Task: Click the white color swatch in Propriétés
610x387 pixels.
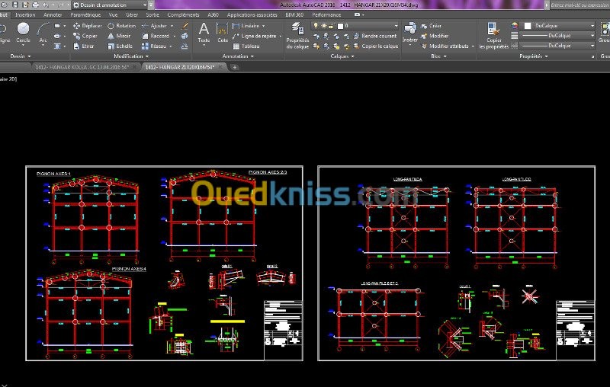Action: tap(528, 25)
